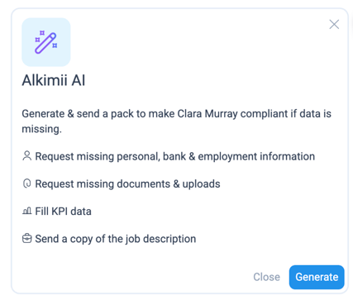353x300 pixels.
Task: Start pack creation with the blue Generate button
Action: click(317, 277)
